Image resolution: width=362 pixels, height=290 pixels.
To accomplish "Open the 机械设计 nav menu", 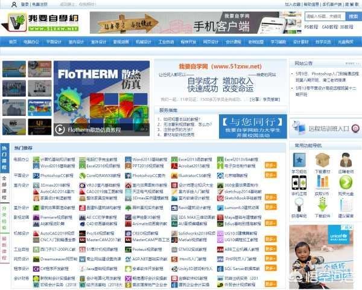I will click(x=144, y=42).
